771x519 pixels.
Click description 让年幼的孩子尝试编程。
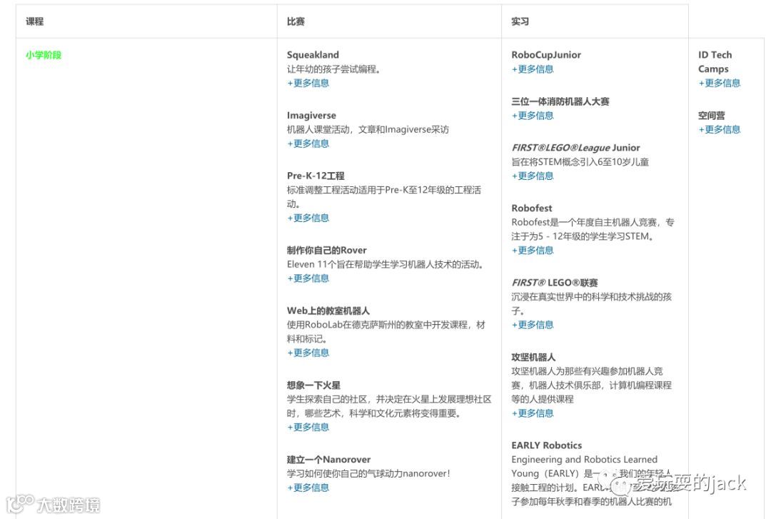(334, 69)
